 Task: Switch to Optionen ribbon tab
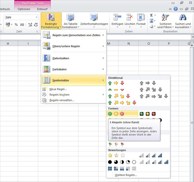24,9
